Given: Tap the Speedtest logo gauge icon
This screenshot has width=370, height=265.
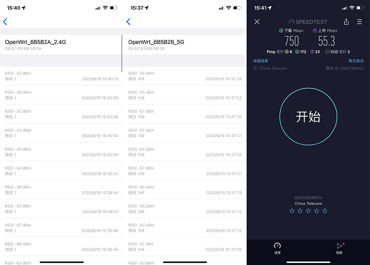Looking at the screenshot, I should pos(292,22).
